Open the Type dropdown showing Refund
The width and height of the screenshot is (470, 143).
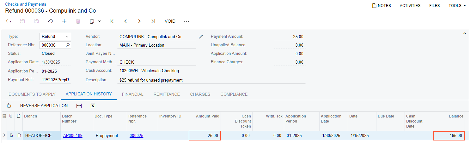(55, 37)
